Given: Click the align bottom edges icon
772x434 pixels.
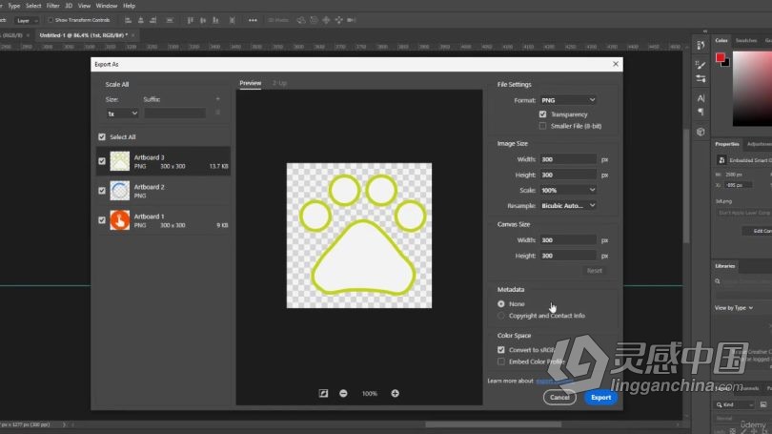Looking at the screenshot, I should (x=215, y=20).
